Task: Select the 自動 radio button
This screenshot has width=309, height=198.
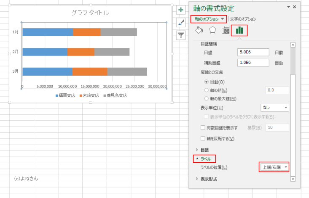Action: 206,82
